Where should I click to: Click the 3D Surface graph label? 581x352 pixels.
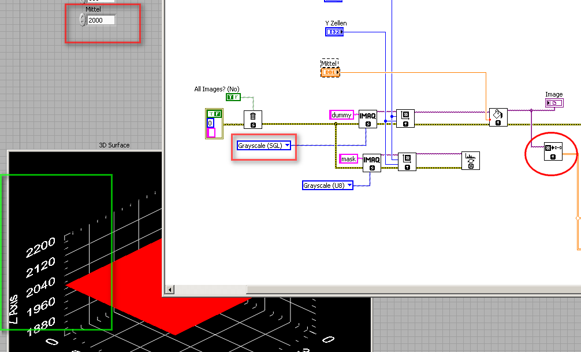(x=114, y=145)
